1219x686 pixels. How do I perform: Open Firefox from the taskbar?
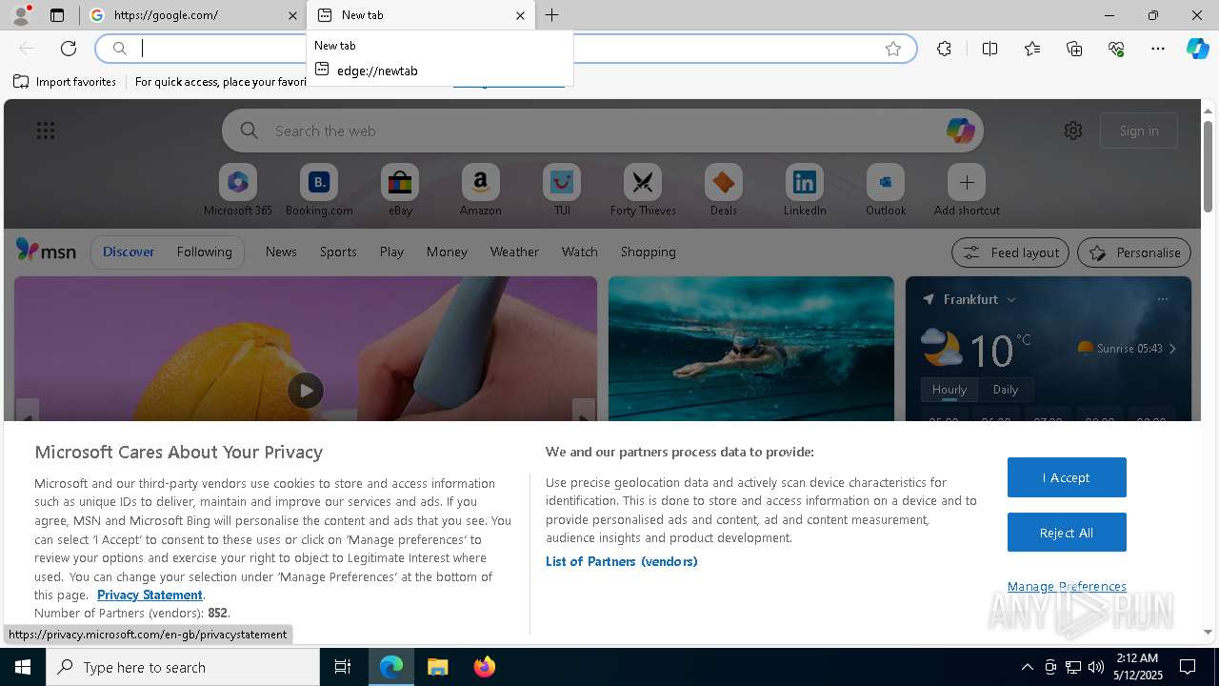pyautogui.click(x=485, y=667)
